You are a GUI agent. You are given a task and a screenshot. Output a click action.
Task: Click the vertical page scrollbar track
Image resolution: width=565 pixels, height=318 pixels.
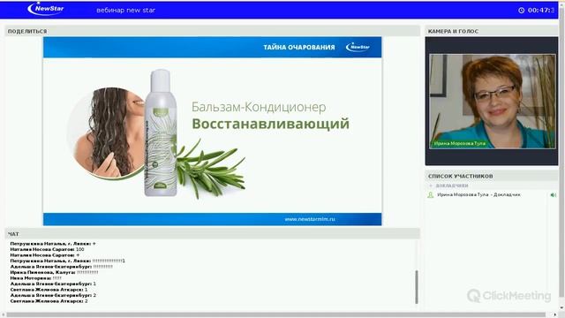(562, 155)
